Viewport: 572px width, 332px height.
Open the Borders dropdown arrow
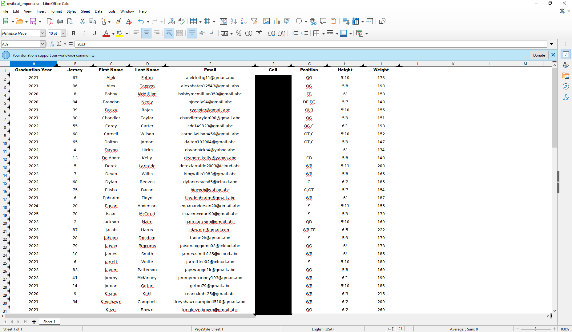pos(323,34)
